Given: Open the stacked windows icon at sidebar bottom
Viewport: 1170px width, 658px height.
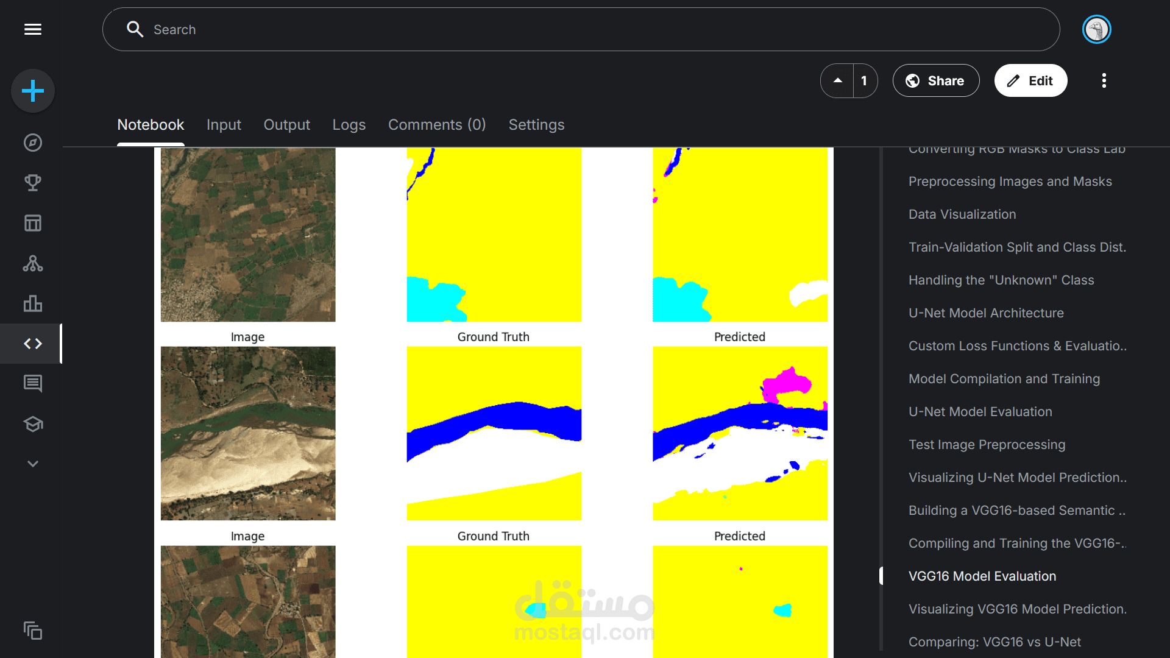Looking at the screenshot, I should (x=33, y=631).
